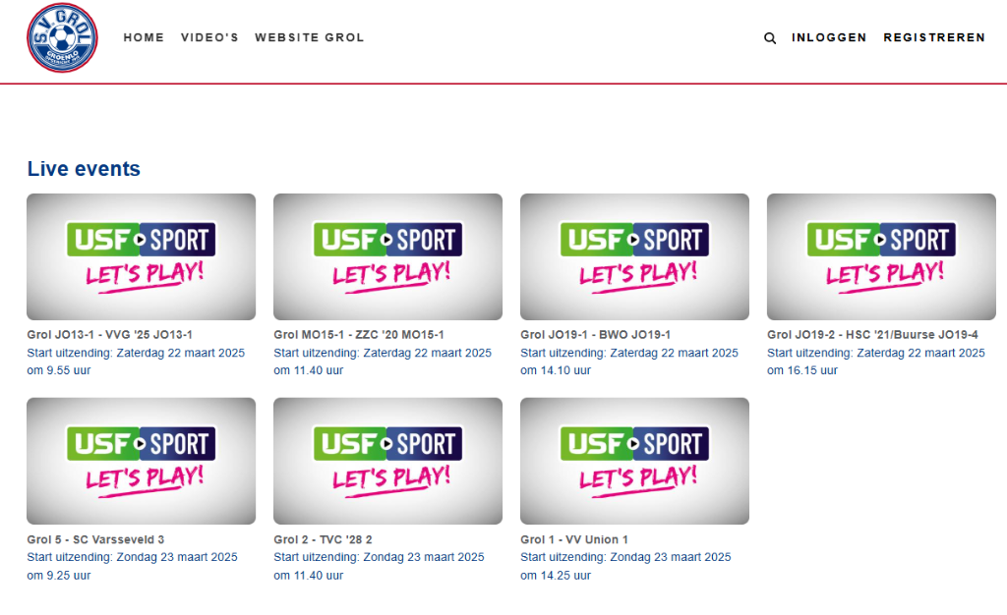Open thumbnail for Grol 2 - TVC '28 2
Screen dimensions: 1007x615
(x=387, y=461)
